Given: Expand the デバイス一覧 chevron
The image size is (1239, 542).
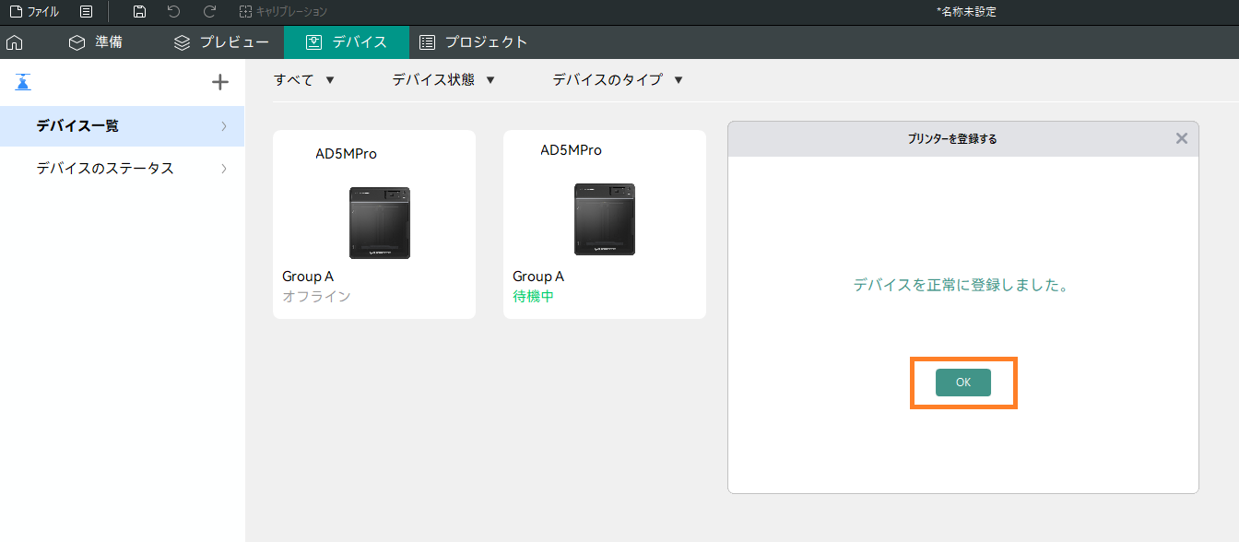Looking at the screenshot, I should [224, 126].
